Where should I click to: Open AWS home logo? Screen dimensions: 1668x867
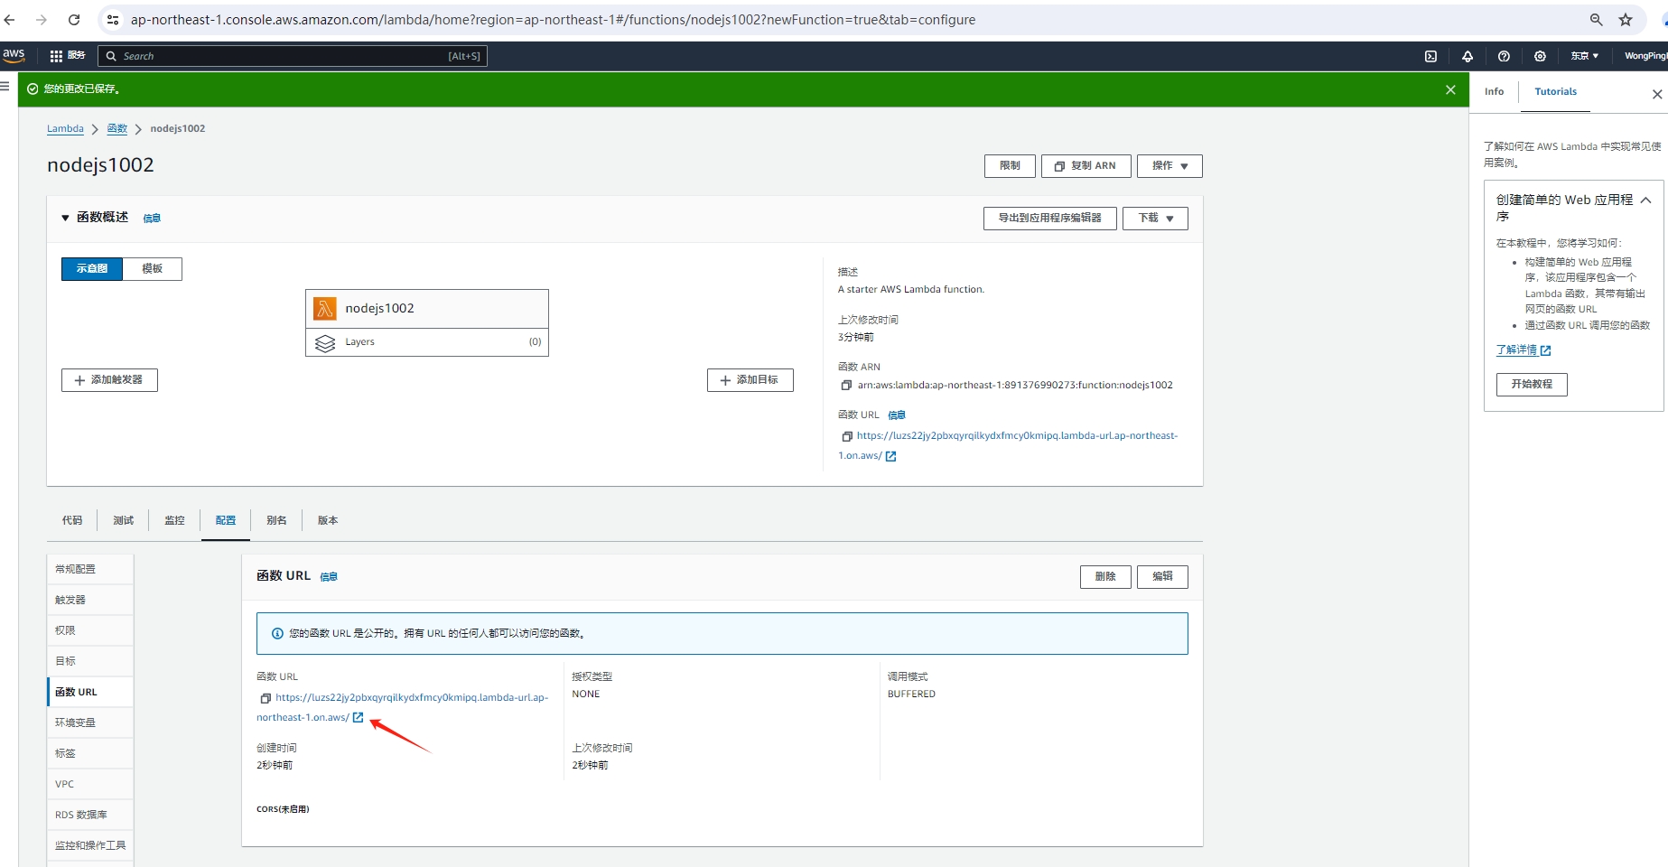14,55
